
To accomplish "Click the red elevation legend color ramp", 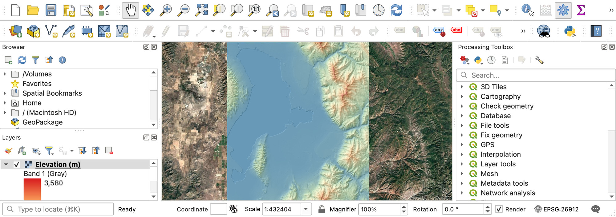I will (32, 189).
